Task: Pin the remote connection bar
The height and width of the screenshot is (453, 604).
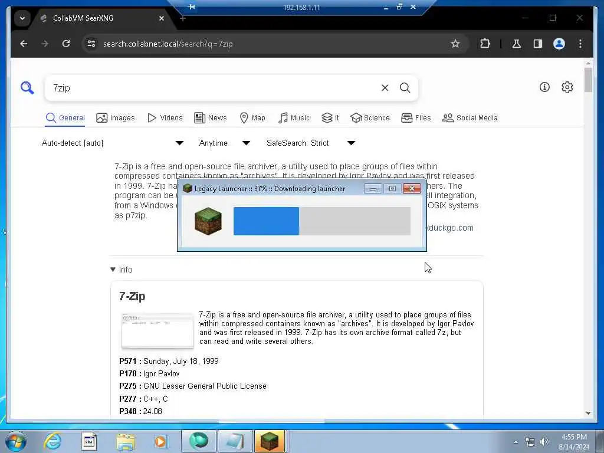Action: click(x=192, y=7)
